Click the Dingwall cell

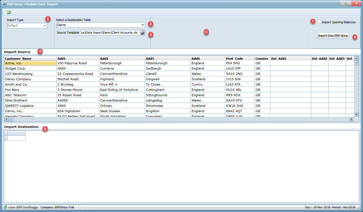tap(168, 79)
